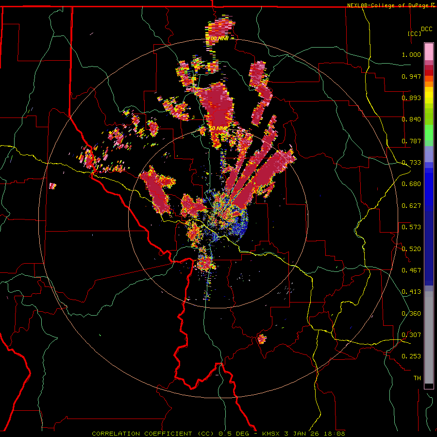Click the 0.947 legend value
The image size is (437, 437).
[411, 76]
